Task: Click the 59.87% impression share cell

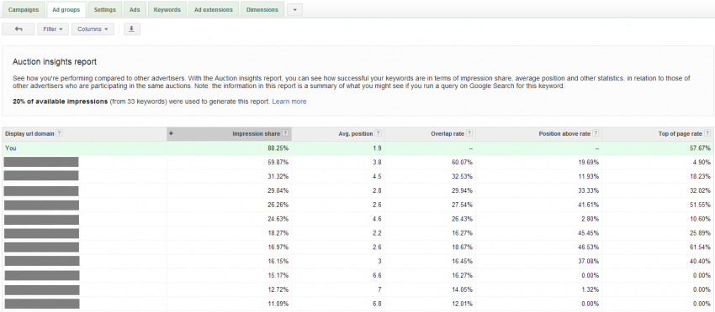Action: [278, 163]
